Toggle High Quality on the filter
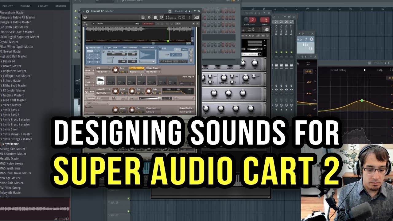The height and width of the screenshot is (221, 393). [103, 93]
